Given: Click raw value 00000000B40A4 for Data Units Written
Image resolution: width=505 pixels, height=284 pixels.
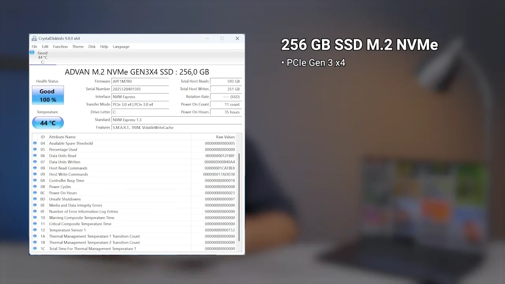Looking at the screenshot, I should tap(220, 162).
